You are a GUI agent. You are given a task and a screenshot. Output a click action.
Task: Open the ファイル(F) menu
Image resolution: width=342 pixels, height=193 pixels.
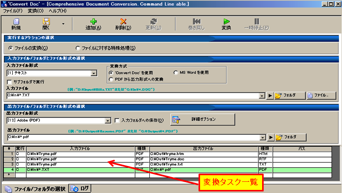[x=13, y=11]
